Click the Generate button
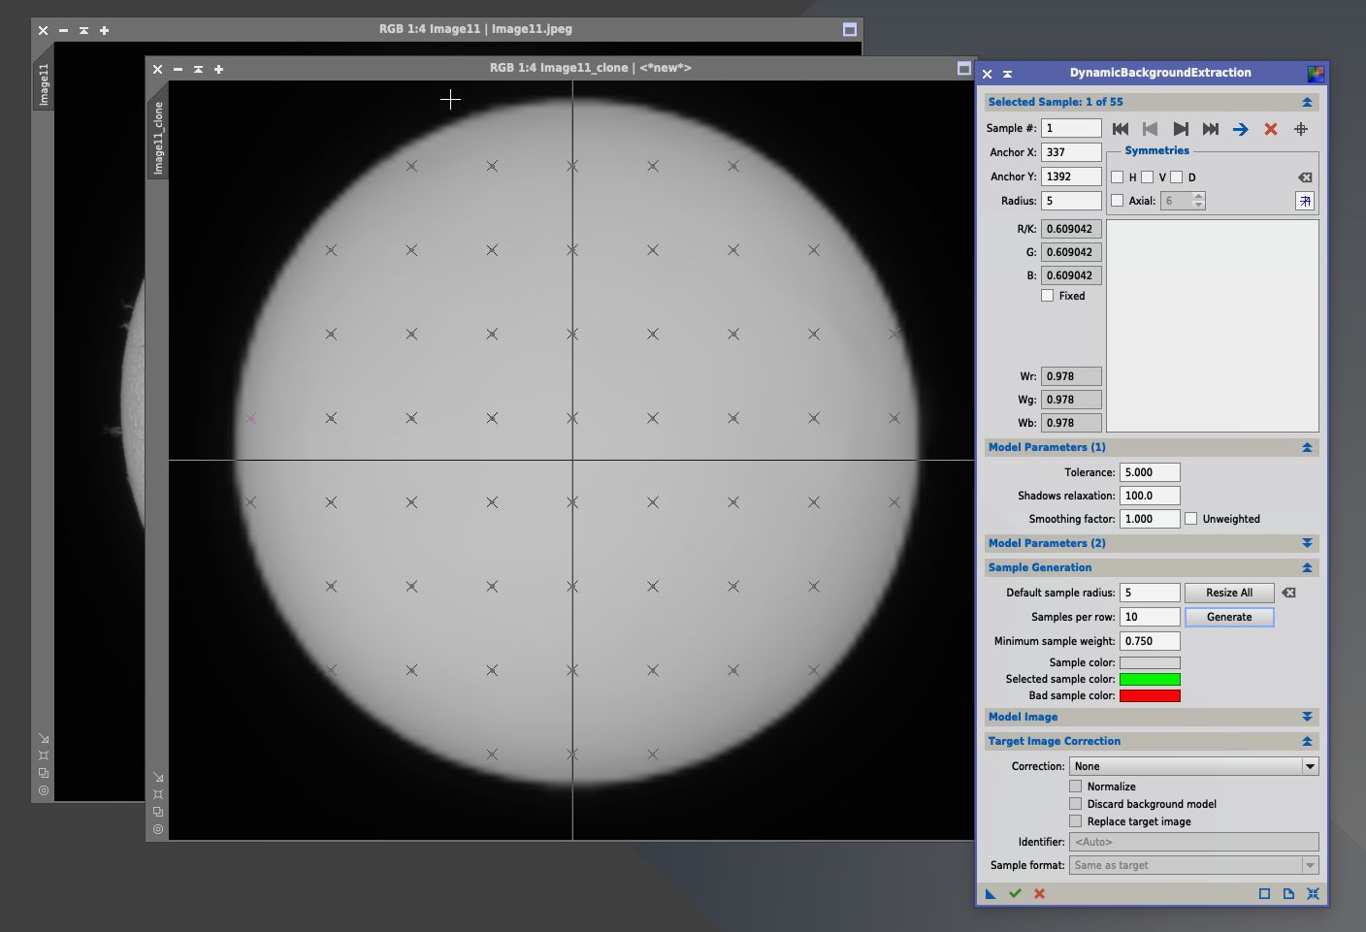This screenshot has width=1366, height=932. coord(1229,617)
